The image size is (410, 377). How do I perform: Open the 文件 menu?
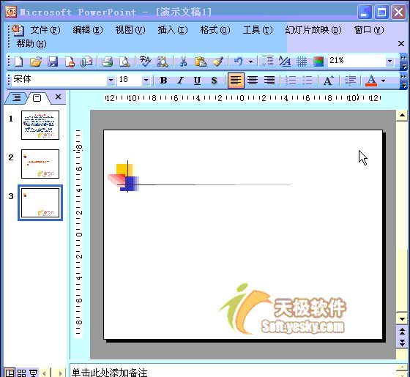click(x=45, y=30)
